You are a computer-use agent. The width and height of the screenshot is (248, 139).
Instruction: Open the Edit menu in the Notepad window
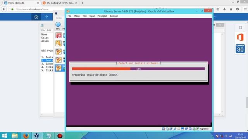49,30
